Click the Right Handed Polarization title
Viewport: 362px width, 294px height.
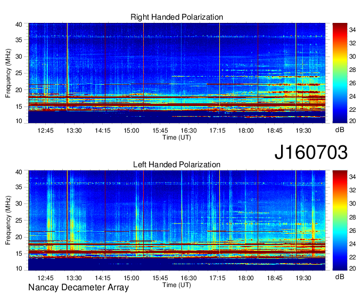point(177,17)
